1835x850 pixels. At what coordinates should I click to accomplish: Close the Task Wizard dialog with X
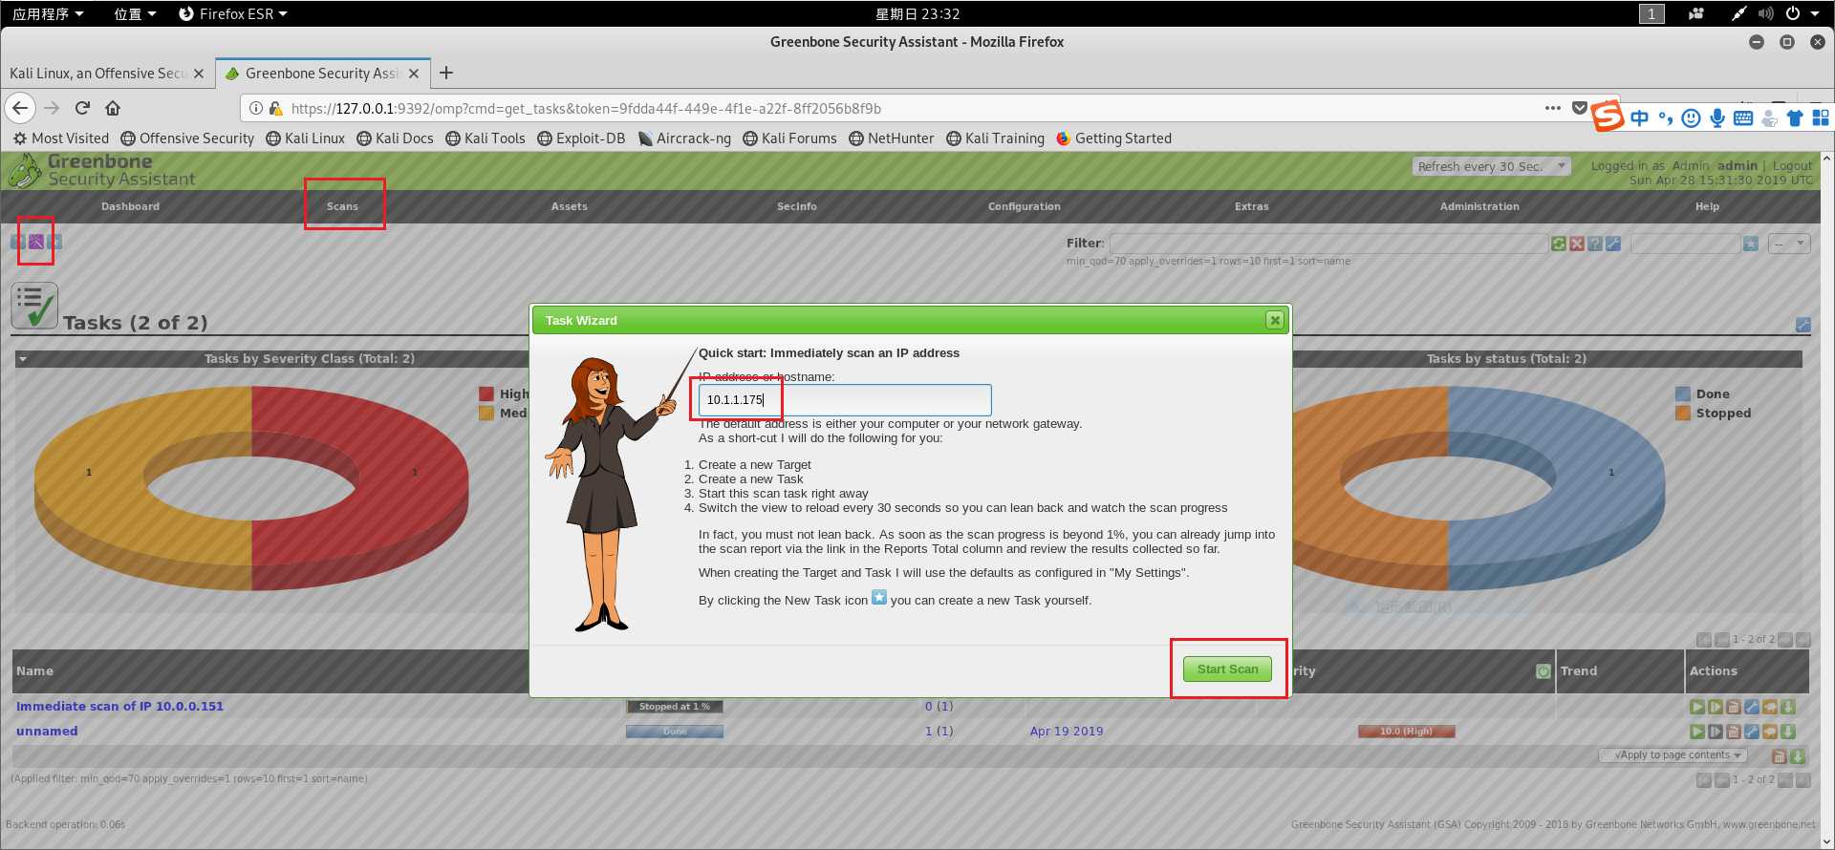1274,320
